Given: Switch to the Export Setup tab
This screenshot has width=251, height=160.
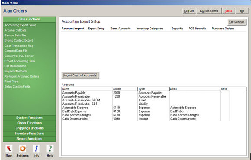Looking at the screenshot, I should [96, 29].
